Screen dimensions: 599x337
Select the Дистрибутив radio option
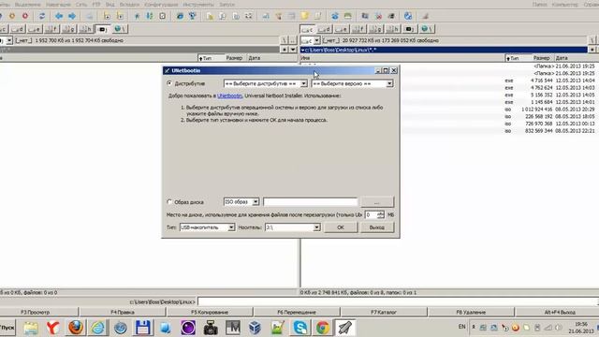point(169,83)
